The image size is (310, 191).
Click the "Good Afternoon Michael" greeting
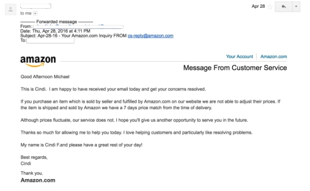pyautogui.click(x=45, y=77)
